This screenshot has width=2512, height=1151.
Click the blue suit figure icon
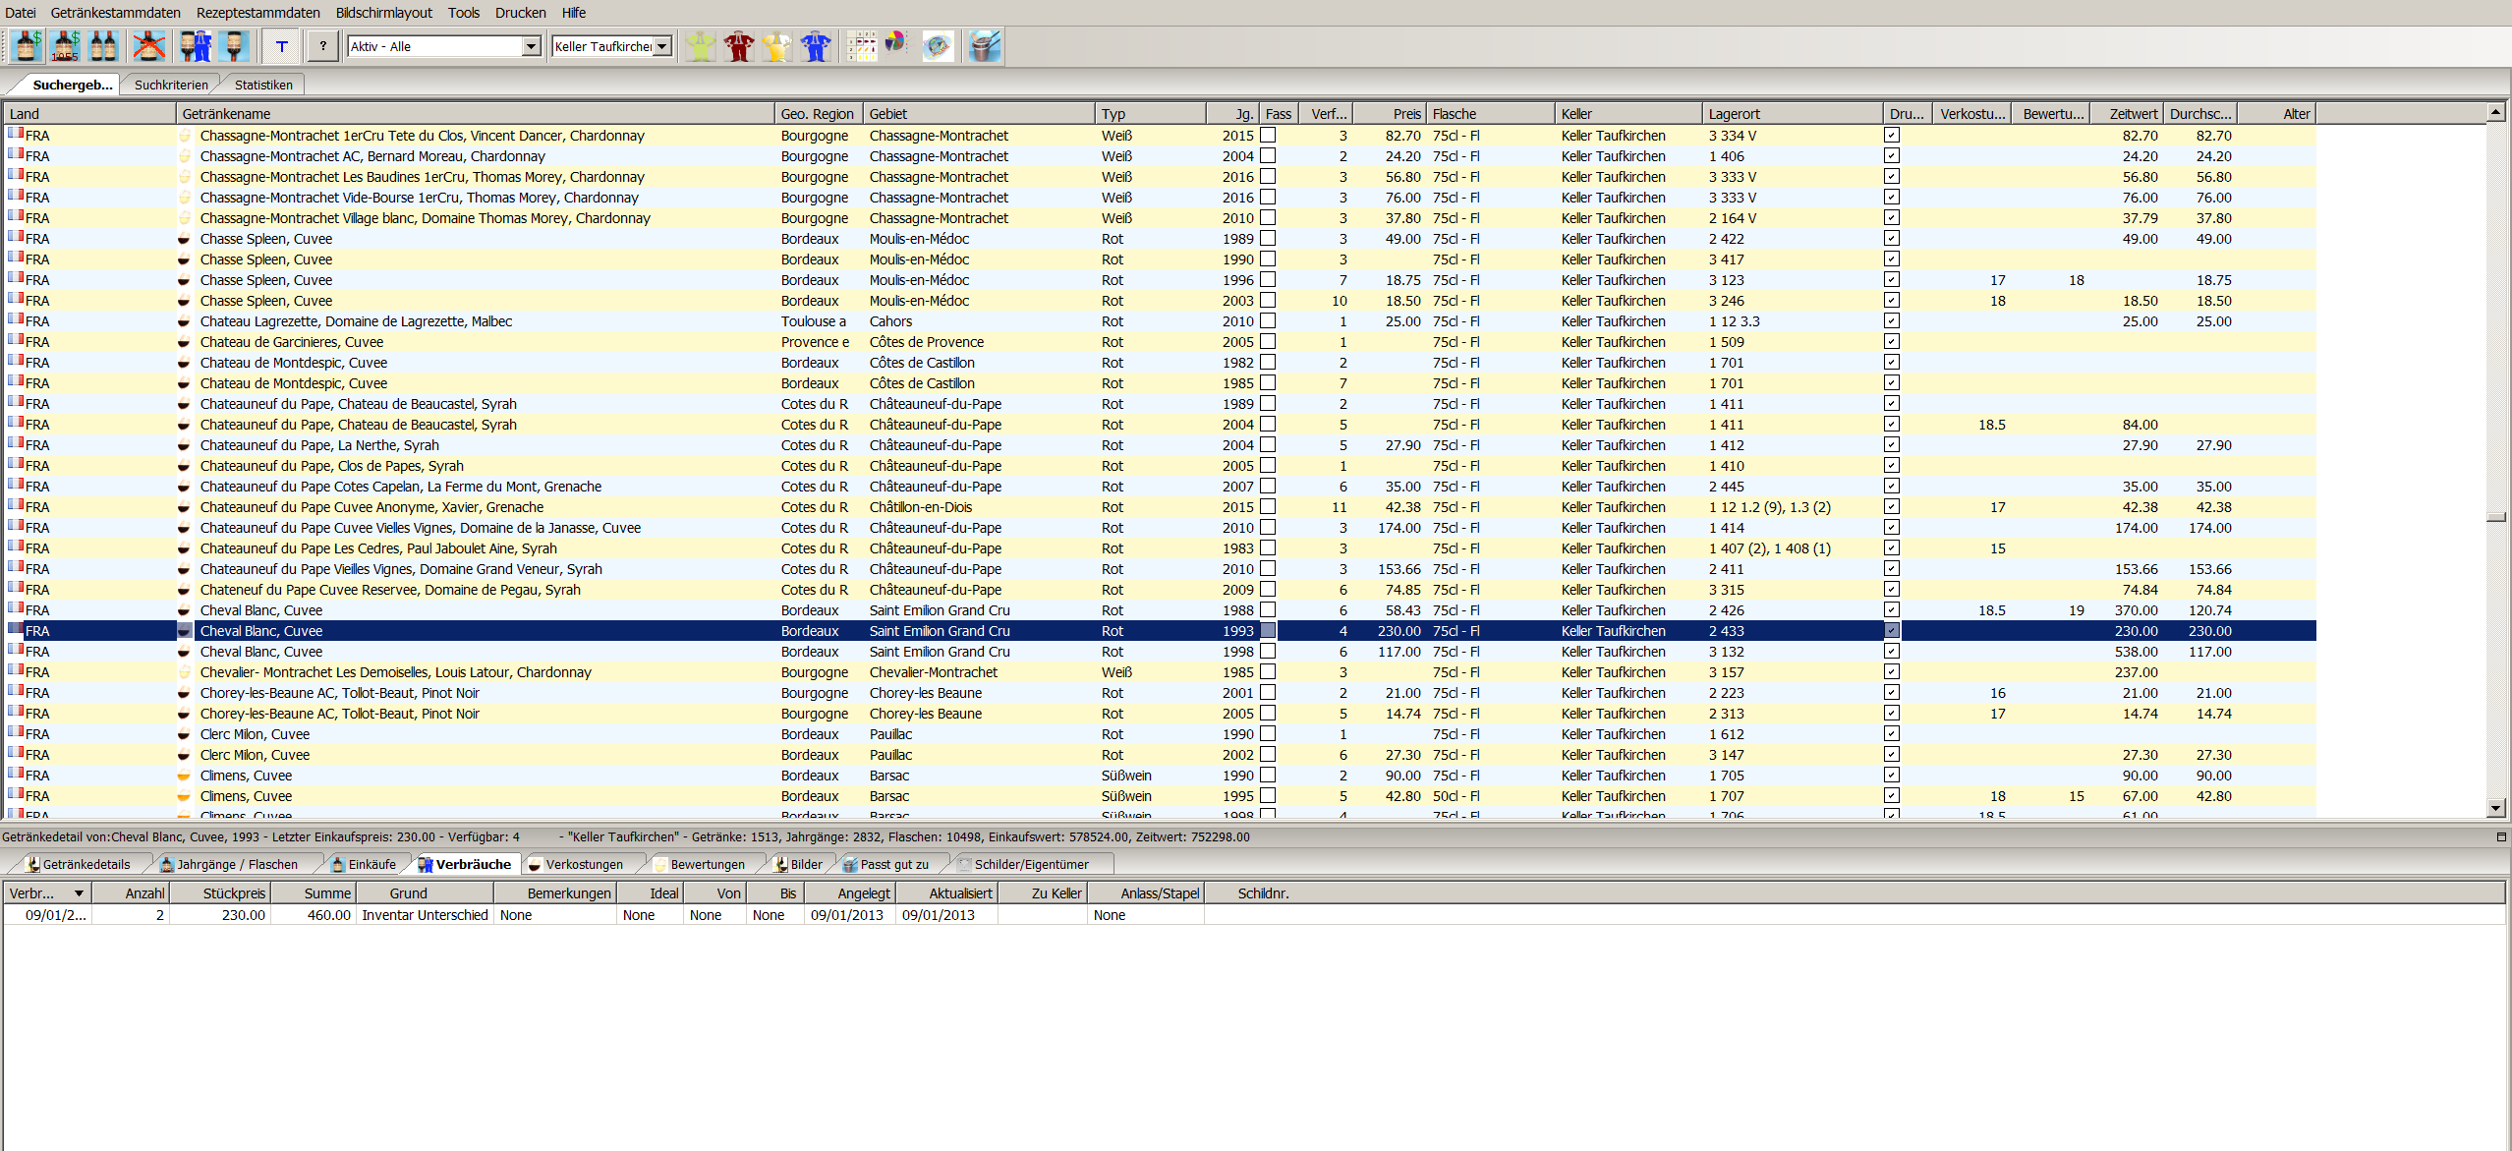click(x=815, y=46)
